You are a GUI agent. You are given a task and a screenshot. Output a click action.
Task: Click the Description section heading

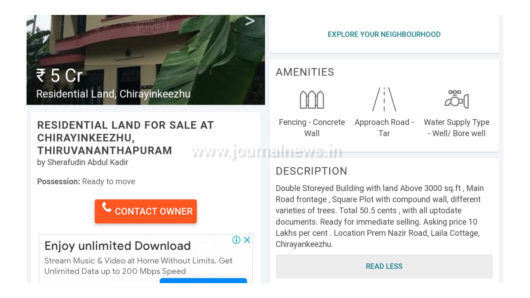pyautogui.click(x=311, y=171)
